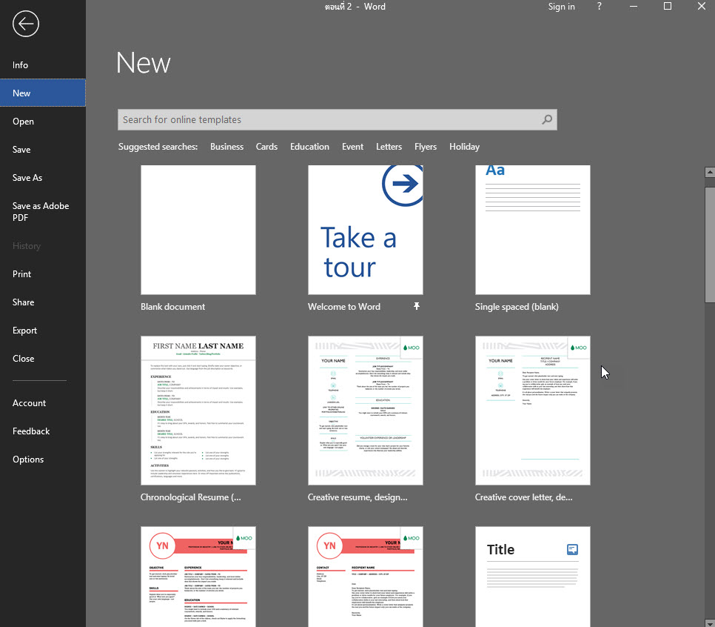Image resolution: width=715 pixels, height=627 pixels.
Task: Open the Info page
Action: click(x=43, y=64)
